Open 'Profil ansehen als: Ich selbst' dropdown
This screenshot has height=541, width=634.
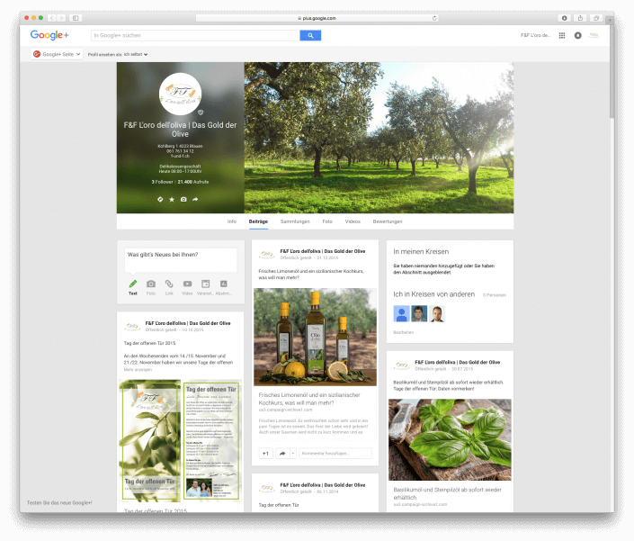click(118, 54)
